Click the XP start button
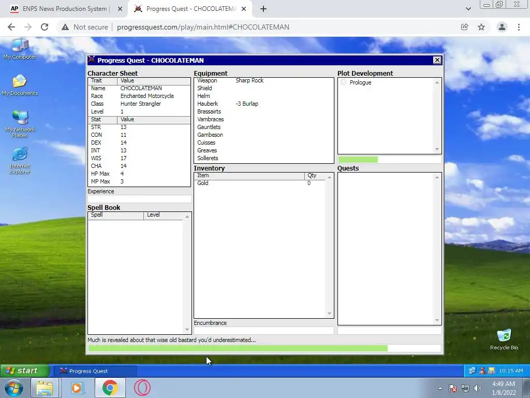 click(x=25, y=371)
